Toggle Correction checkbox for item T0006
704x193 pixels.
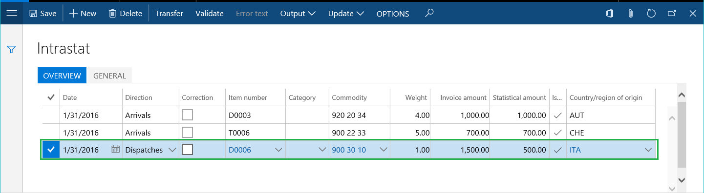[x=187, y=132]
